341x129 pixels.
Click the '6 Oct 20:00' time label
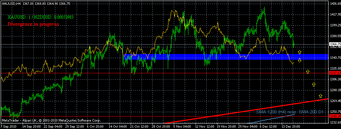pyautogui.click(x=95, y=126)
